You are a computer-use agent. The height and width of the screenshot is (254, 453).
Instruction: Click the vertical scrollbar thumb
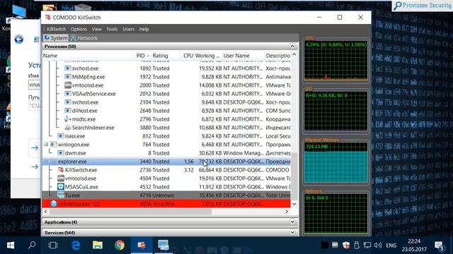pos(294,176)
